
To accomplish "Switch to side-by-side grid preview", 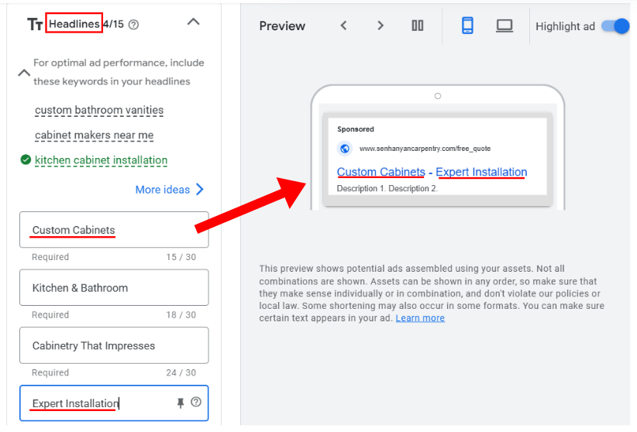I will [x=418, y=26].
